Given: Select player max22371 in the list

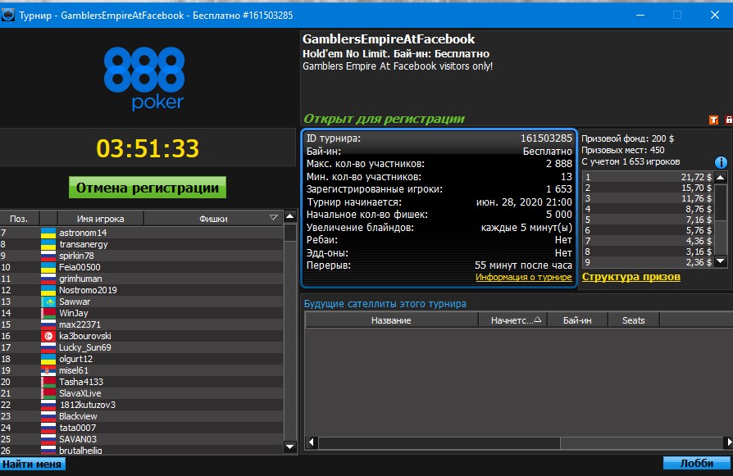Looking at the screenshot, I should tap(142, 324).
